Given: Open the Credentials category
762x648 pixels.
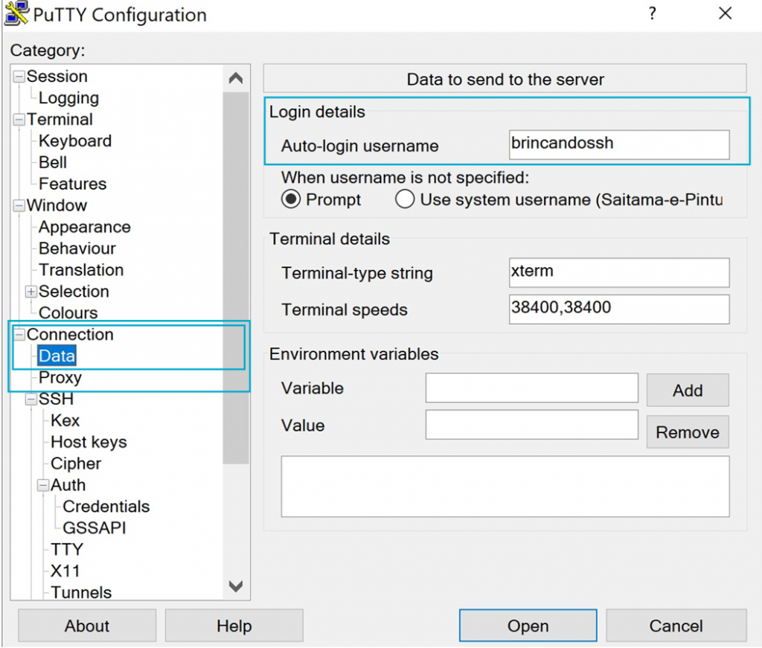Looking at the screenshot, I should point(106,506).
